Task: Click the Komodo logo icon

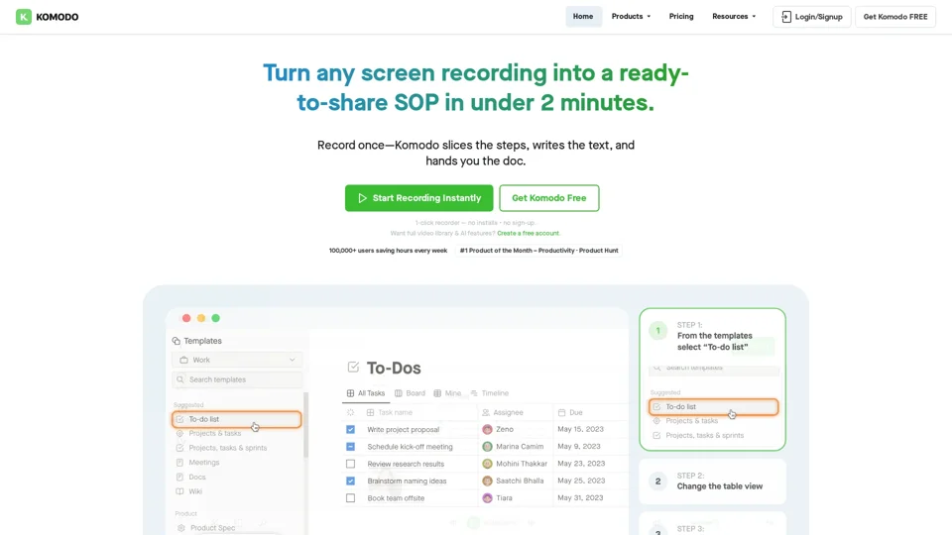Action: [x=24, y=17]
